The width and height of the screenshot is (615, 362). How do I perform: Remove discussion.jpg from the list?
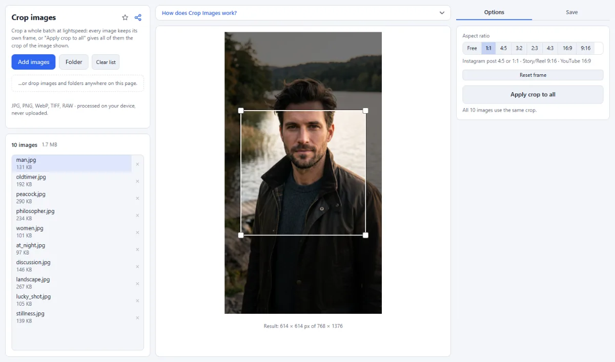(x=137, y=267)
